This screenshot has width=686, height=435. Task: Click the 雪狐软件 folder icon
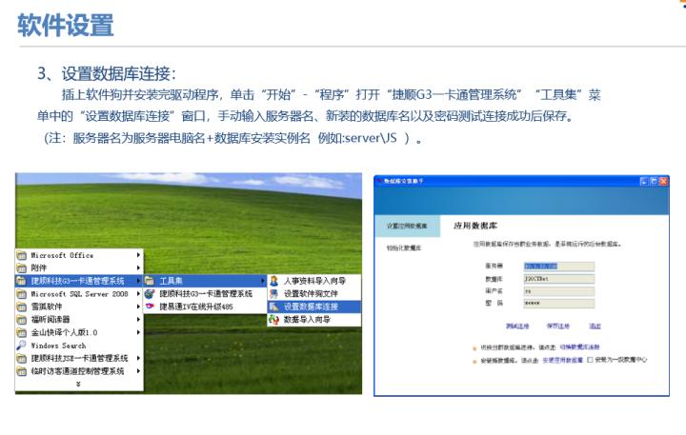21,306
